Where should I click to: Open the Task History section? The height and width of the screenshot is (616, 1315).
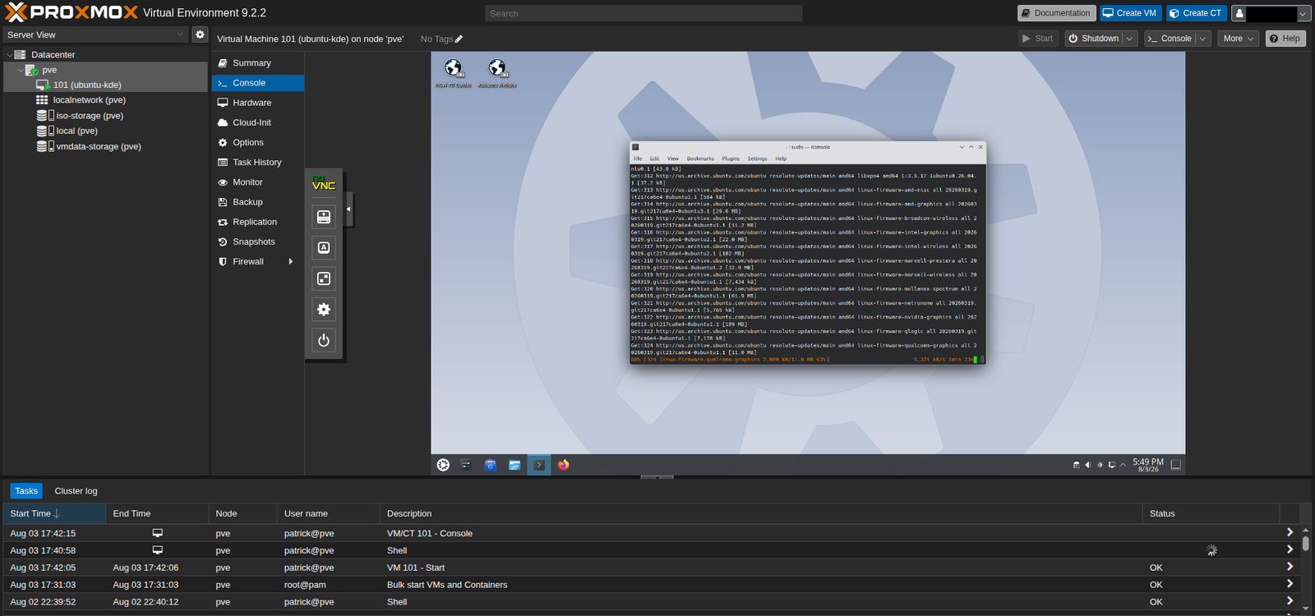(258, 163)
